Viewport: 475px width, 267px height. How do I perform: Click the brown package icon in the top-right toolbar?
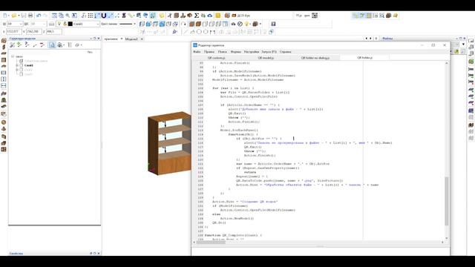(389, 16)
